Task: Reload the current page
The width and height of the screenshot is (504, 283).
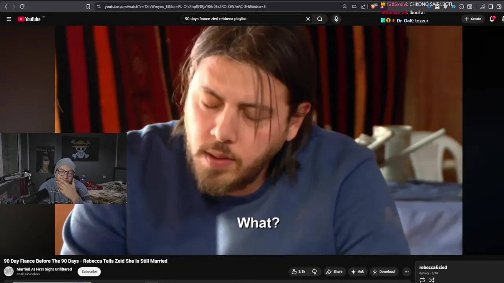Action: pyautogui.click(x=22, y=6)
